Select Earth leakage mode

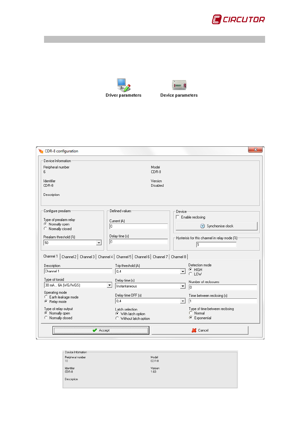(x=46, y=297)
